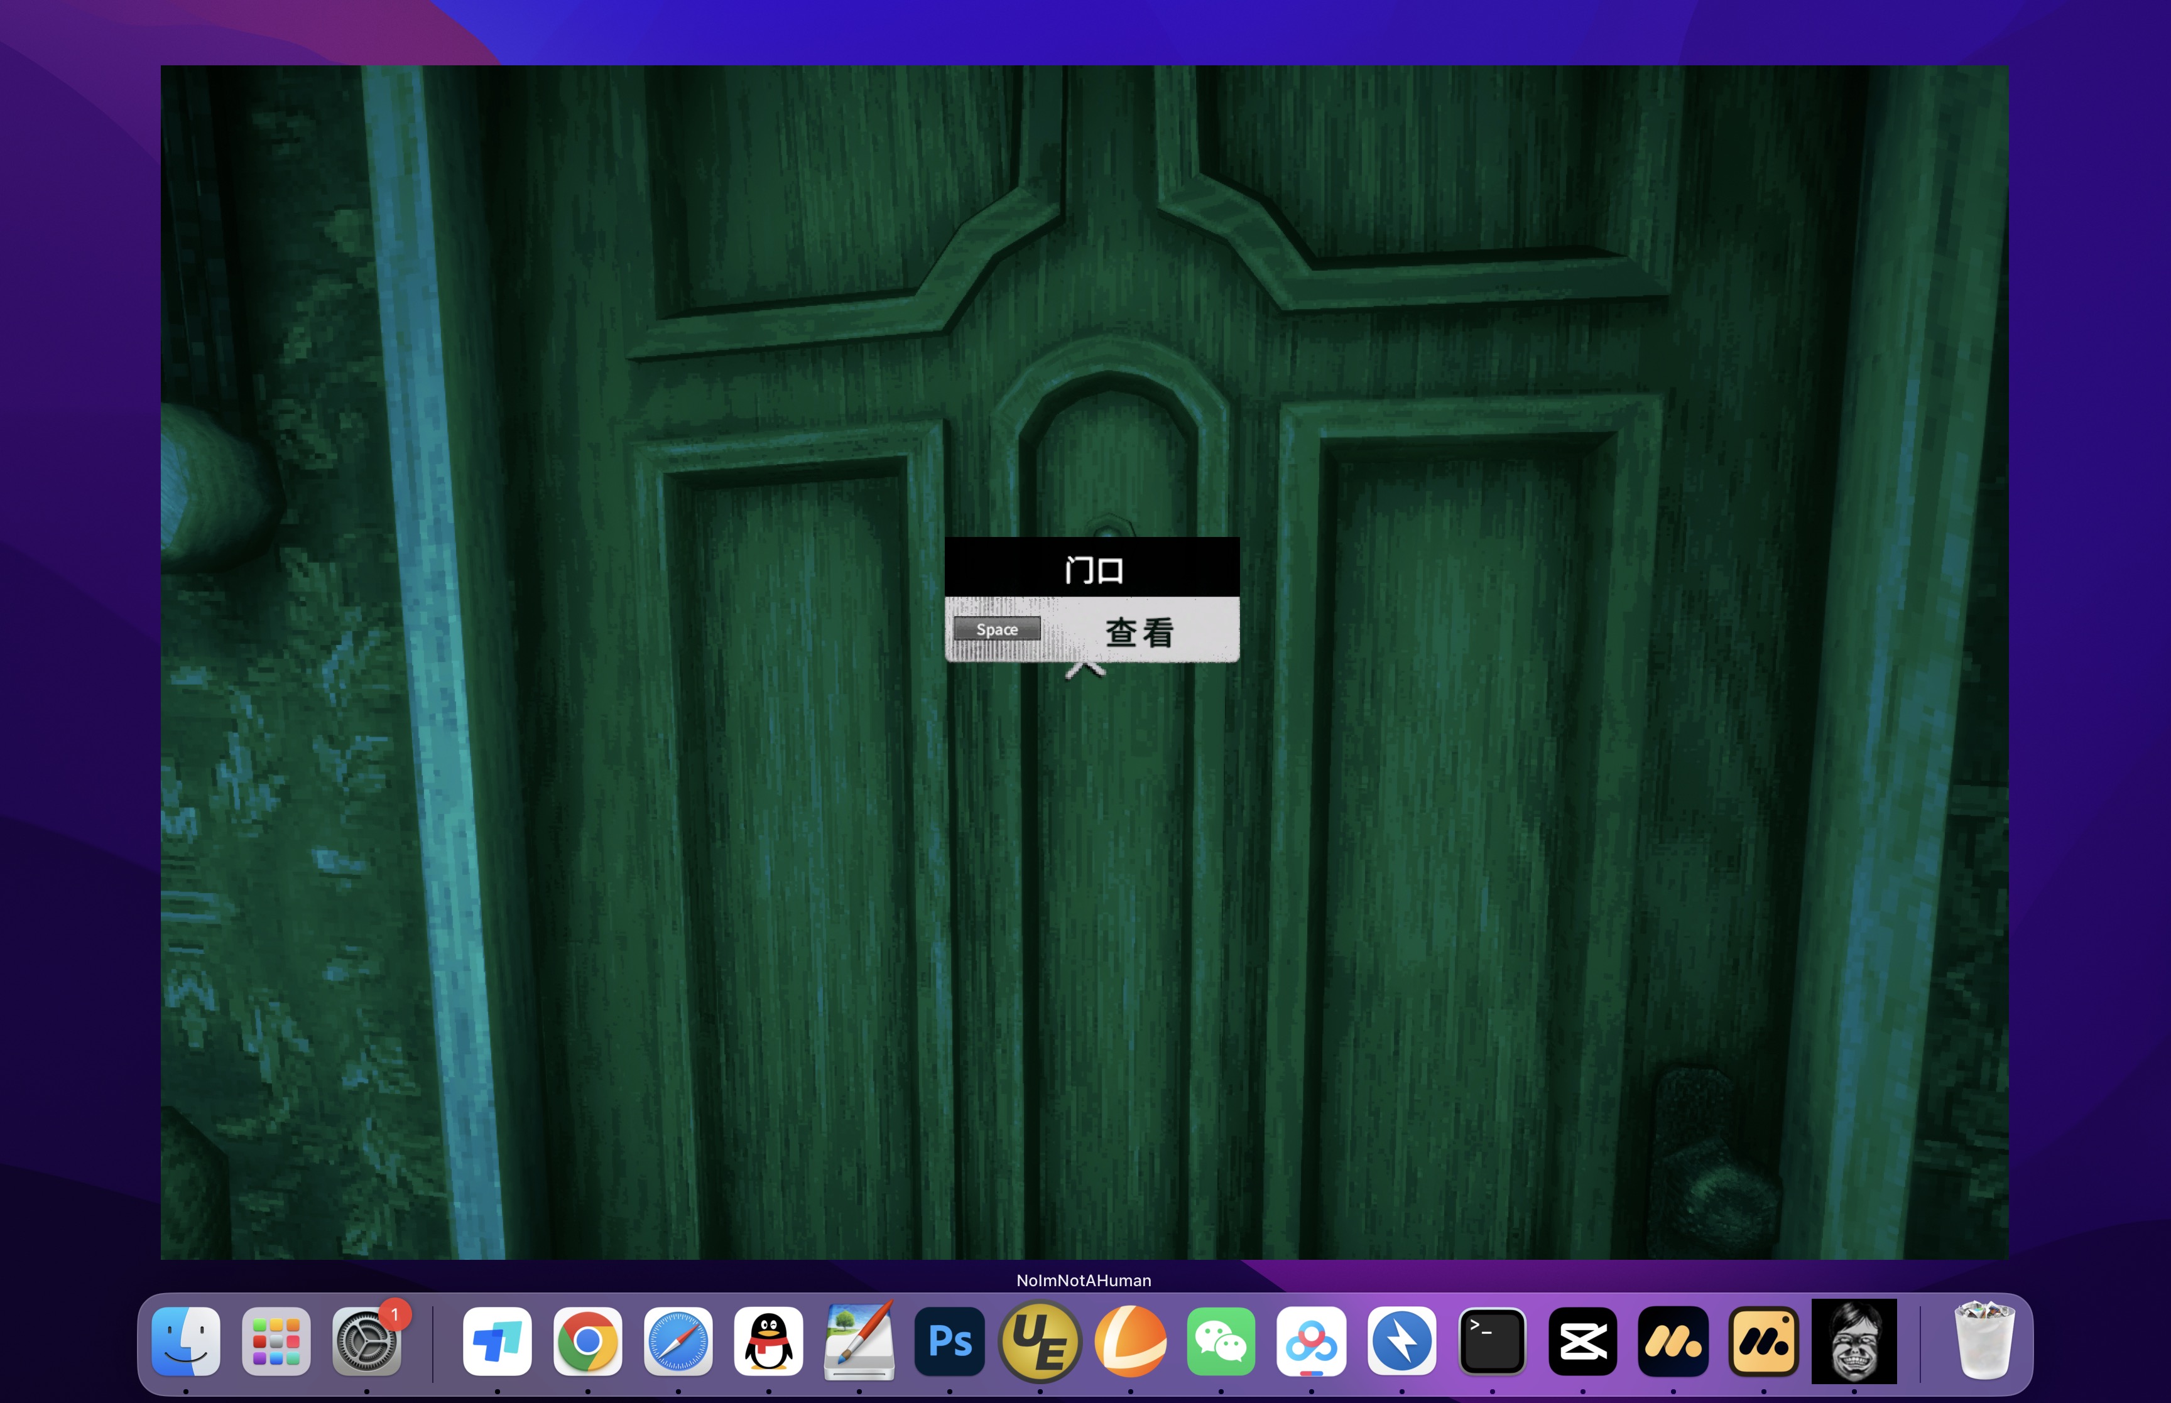Open WeChat
Image resolution: width=2171 pixels, height=1403 pixels.
click(1221, 1341)
